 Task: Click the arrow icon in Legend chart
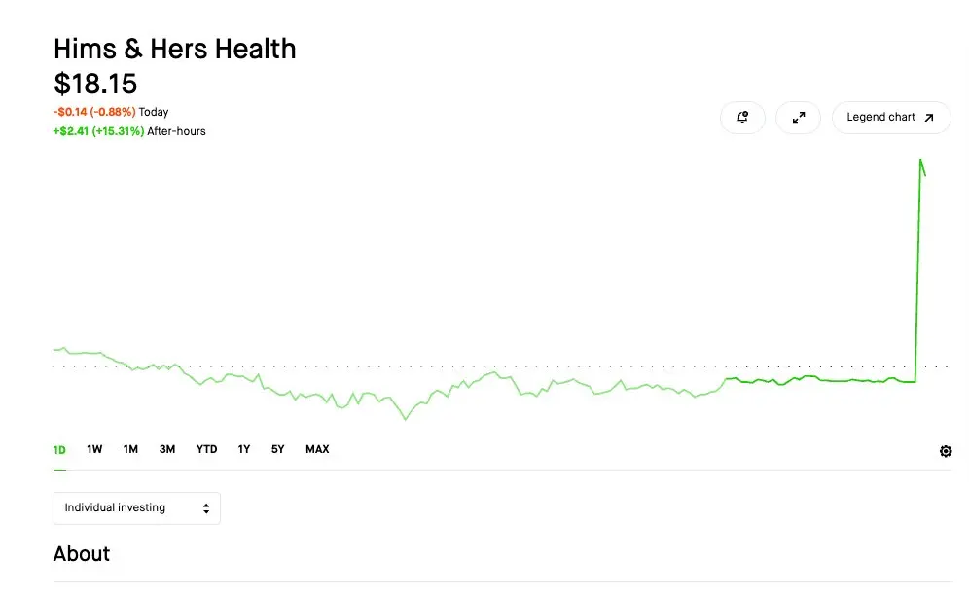coord(929,118)
